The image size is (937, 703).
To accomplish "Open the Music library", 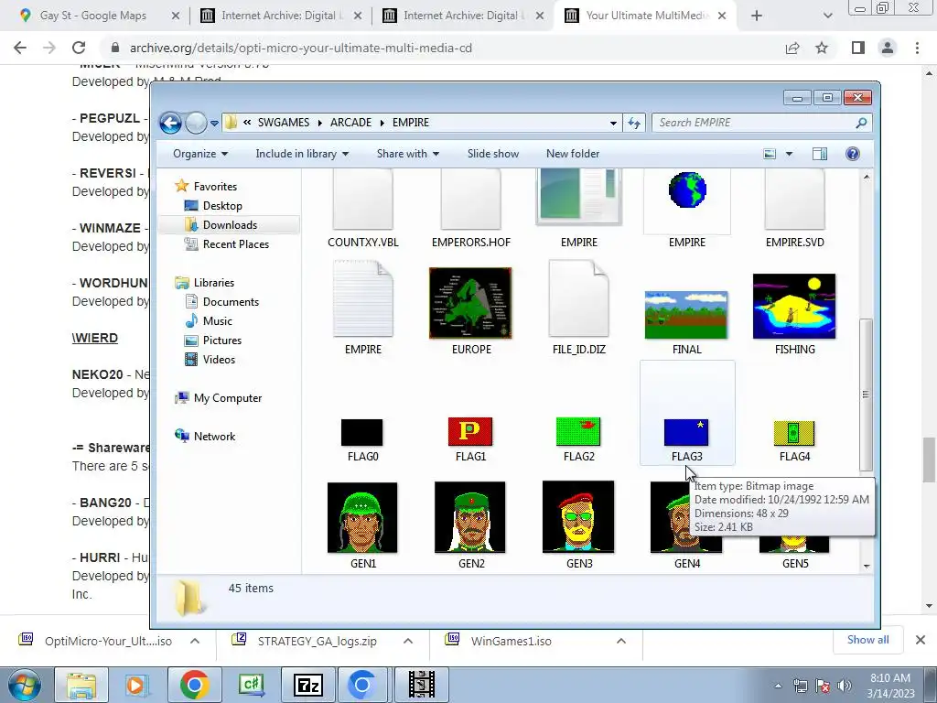I will (x=217, y=321).
